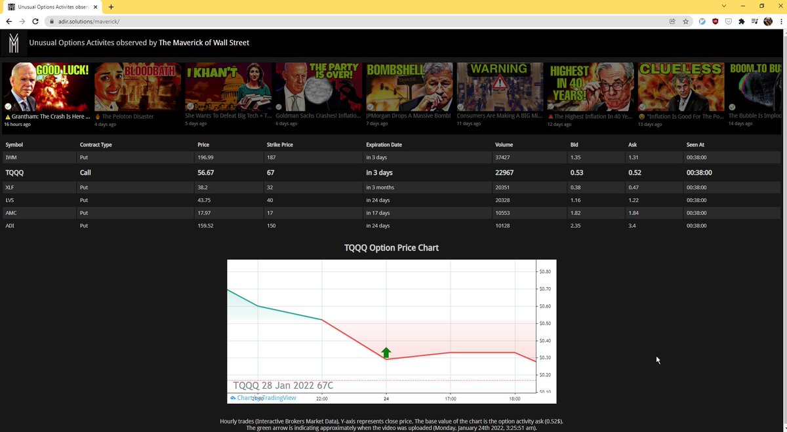View site info via padlock icon
Image resolution: width=787 pixels, height=432 pixels.
(52, 21)
